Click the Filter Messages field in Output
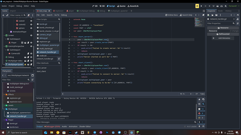Image resolution: width=241 pixels, height=135 pixels. click(x=116, y=122)
